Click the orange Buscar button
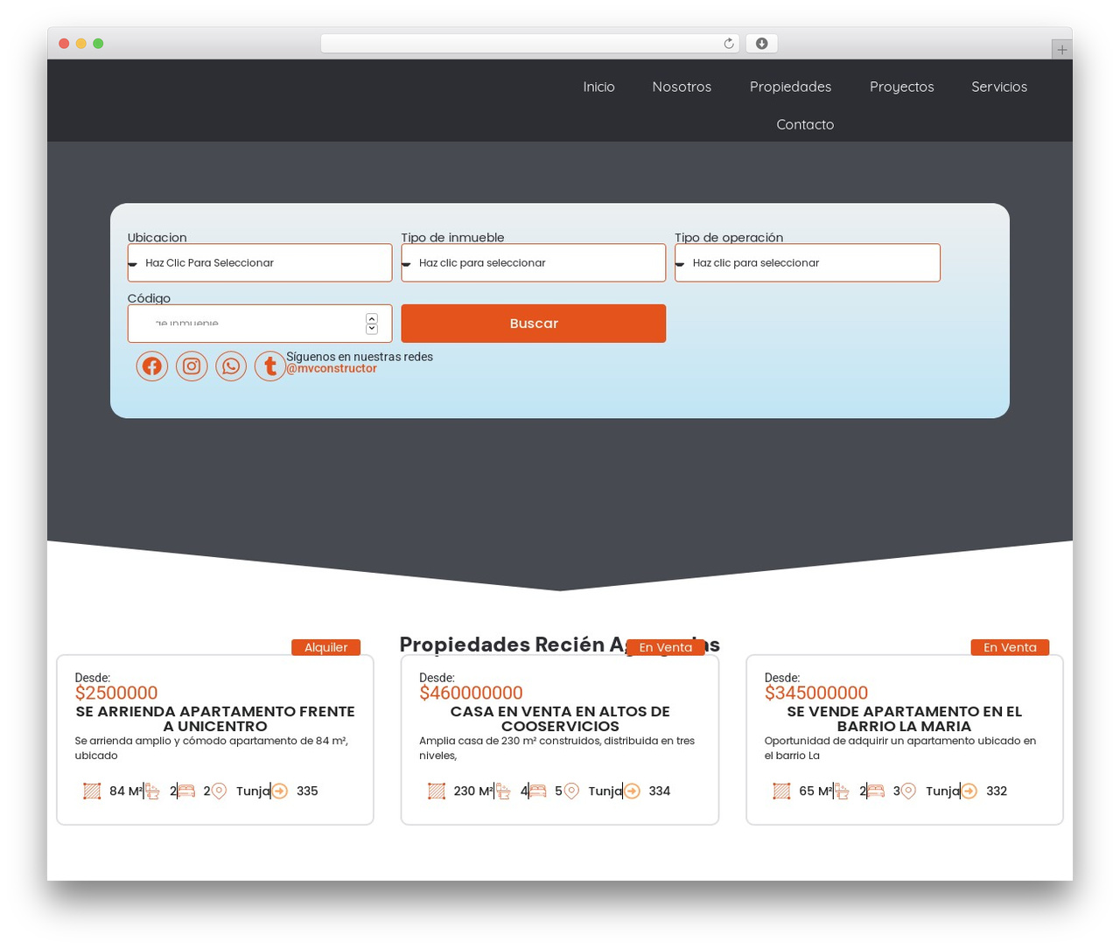 (533, 324)
